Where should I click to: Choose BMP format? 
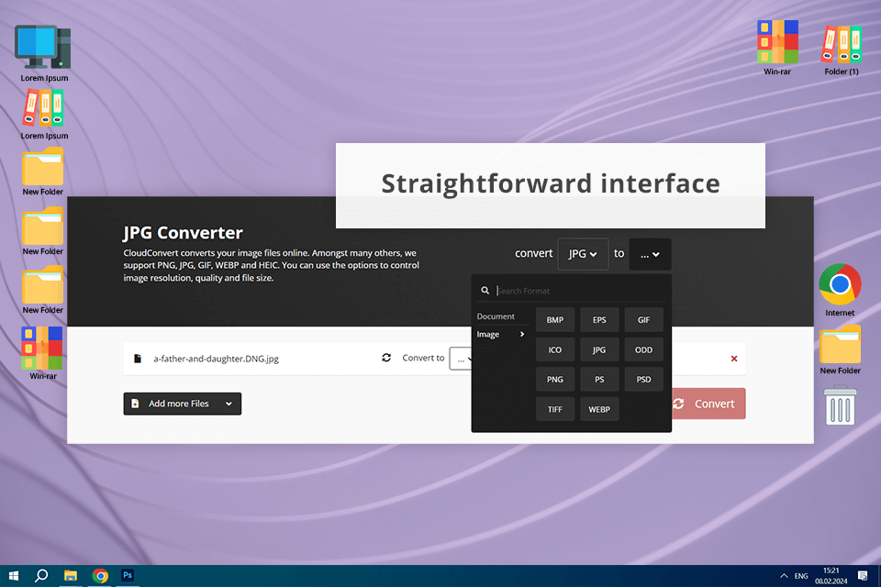(x=555, y=319)
